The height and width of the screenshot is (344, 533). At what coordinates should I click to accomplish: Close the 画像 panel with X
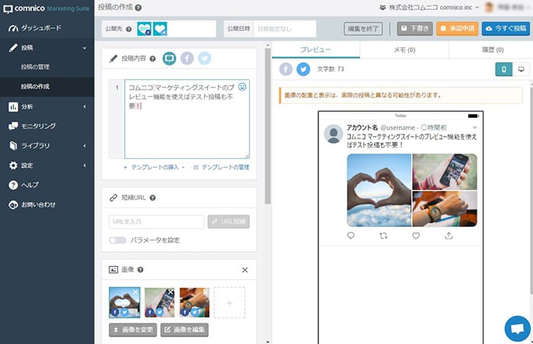click(244, 270)
